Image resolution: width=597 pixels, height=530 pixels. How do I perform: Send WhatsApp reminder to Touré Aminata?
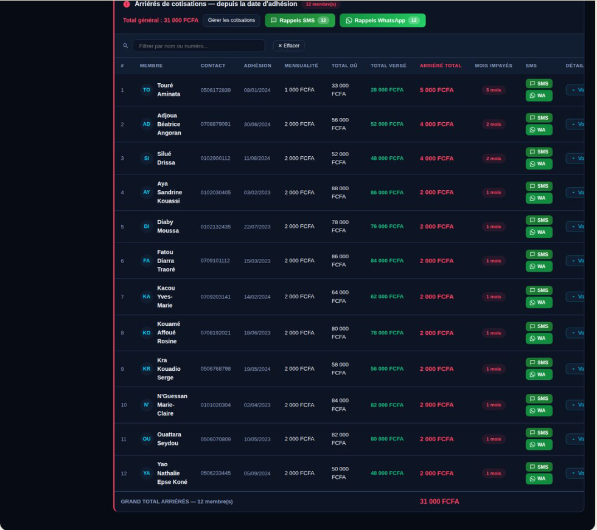coord(539,96)
